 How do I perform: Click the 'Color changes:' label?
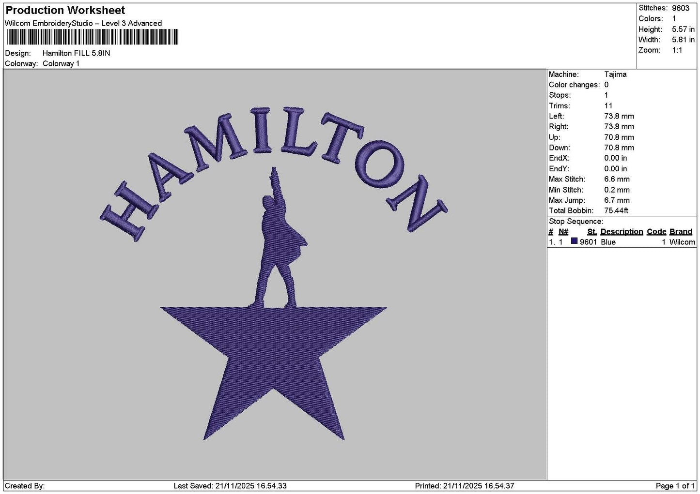point(574,85)
